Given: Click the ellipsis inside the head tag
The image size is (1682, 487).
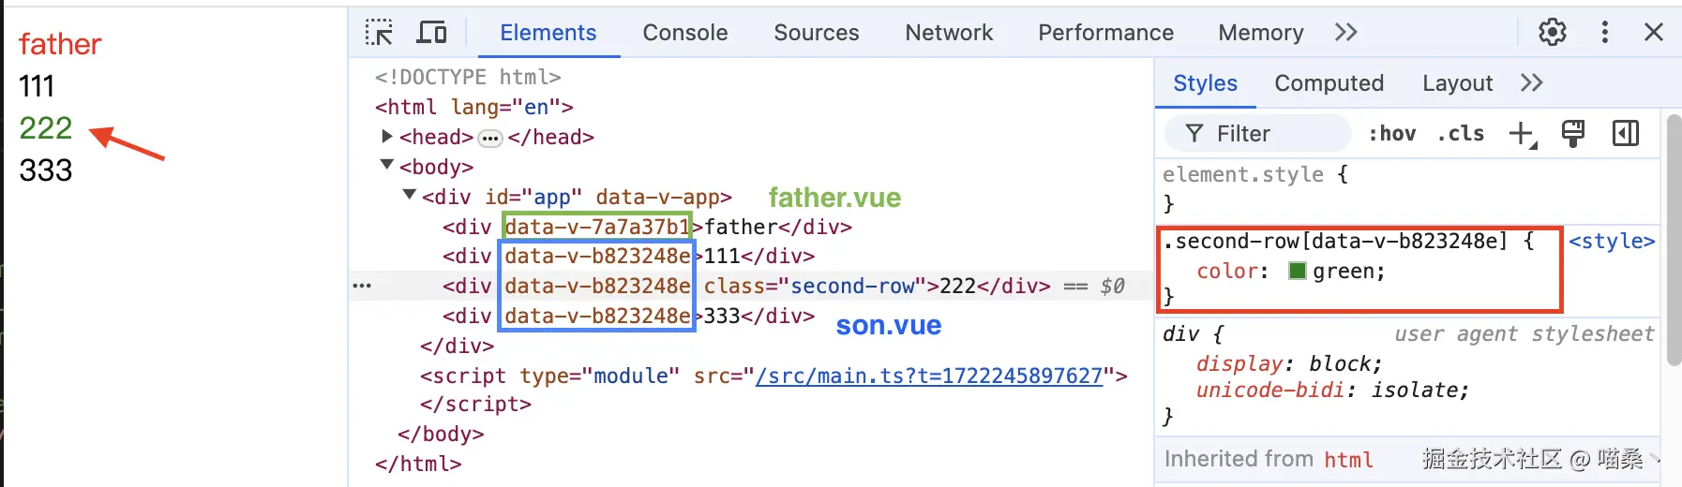Looking at the screenshot, I should (x=490, y=139).
